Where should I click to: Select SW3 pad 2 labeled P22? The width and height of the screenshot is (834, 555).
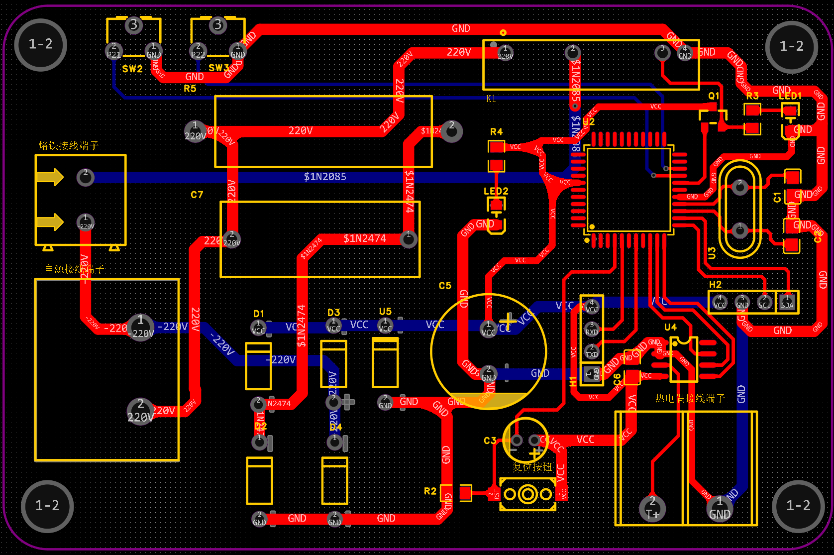[198, 50]
